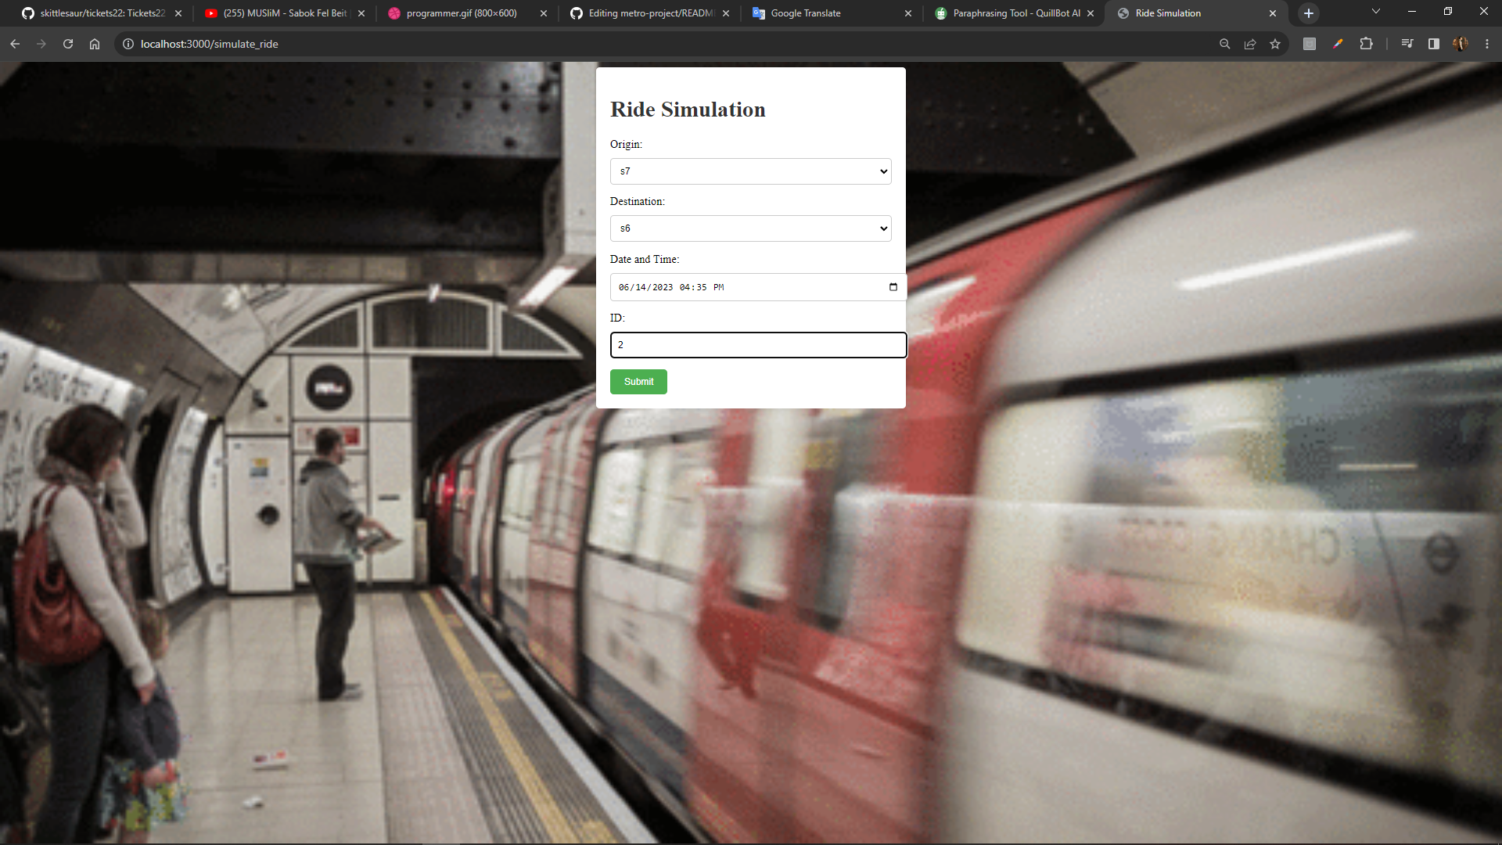Click the Home icon in the toolbar

pos(94,44)
